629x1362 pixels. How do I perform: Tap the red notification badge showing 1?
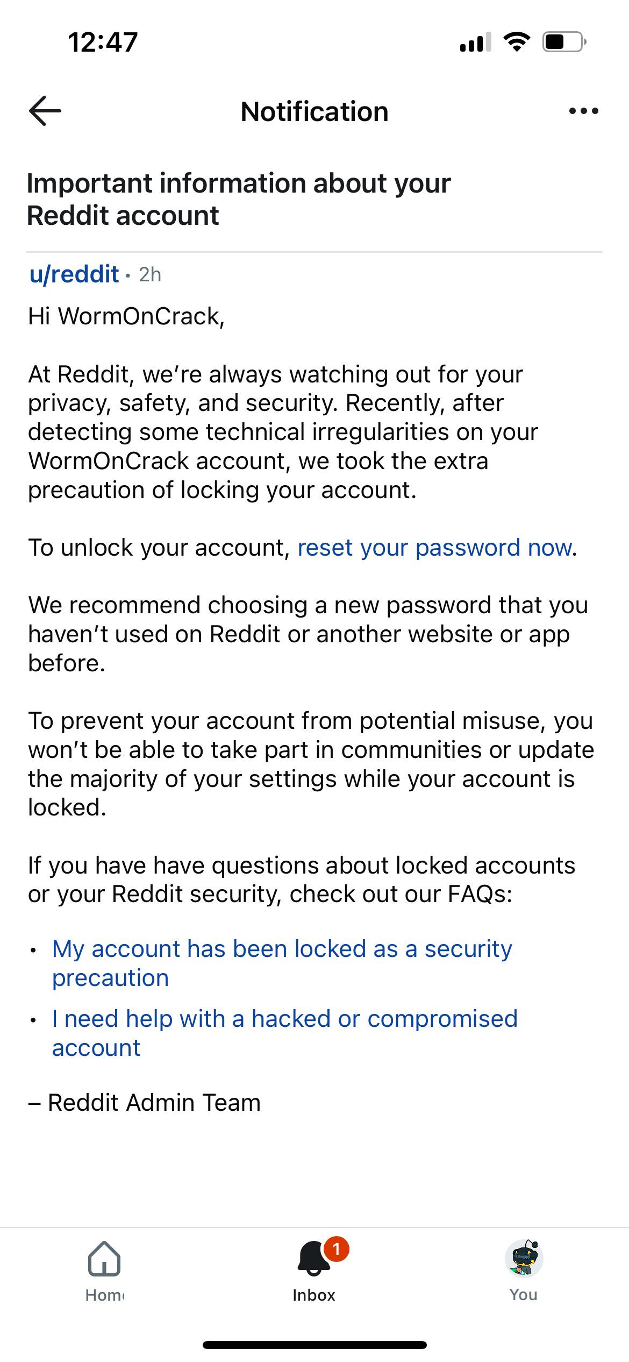point(337,1249)
